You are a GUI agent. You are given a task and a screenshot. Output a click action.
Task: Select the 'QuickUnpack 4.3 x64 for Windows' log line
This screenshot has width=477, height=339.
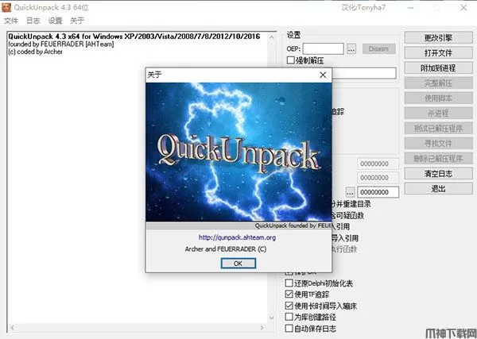click(134, 37)
